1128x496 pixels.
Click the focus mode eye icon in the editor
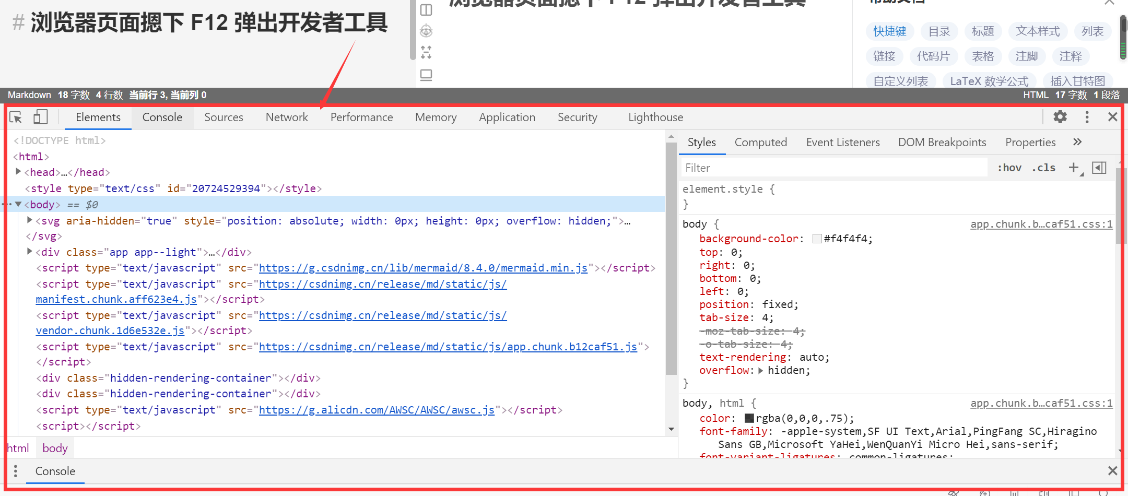pos(426,31)
